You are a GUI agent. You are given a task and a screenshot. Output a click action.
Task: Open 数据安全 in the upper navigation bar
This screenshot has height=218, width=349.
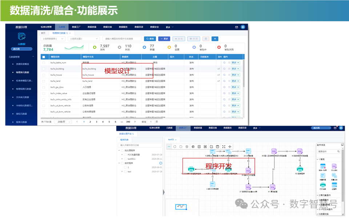pyautogui.click(x=155, y=27)
